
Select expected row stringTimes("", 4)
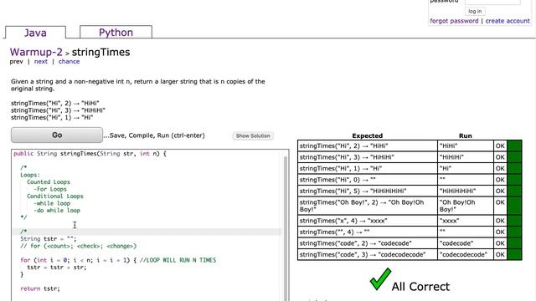368,232
